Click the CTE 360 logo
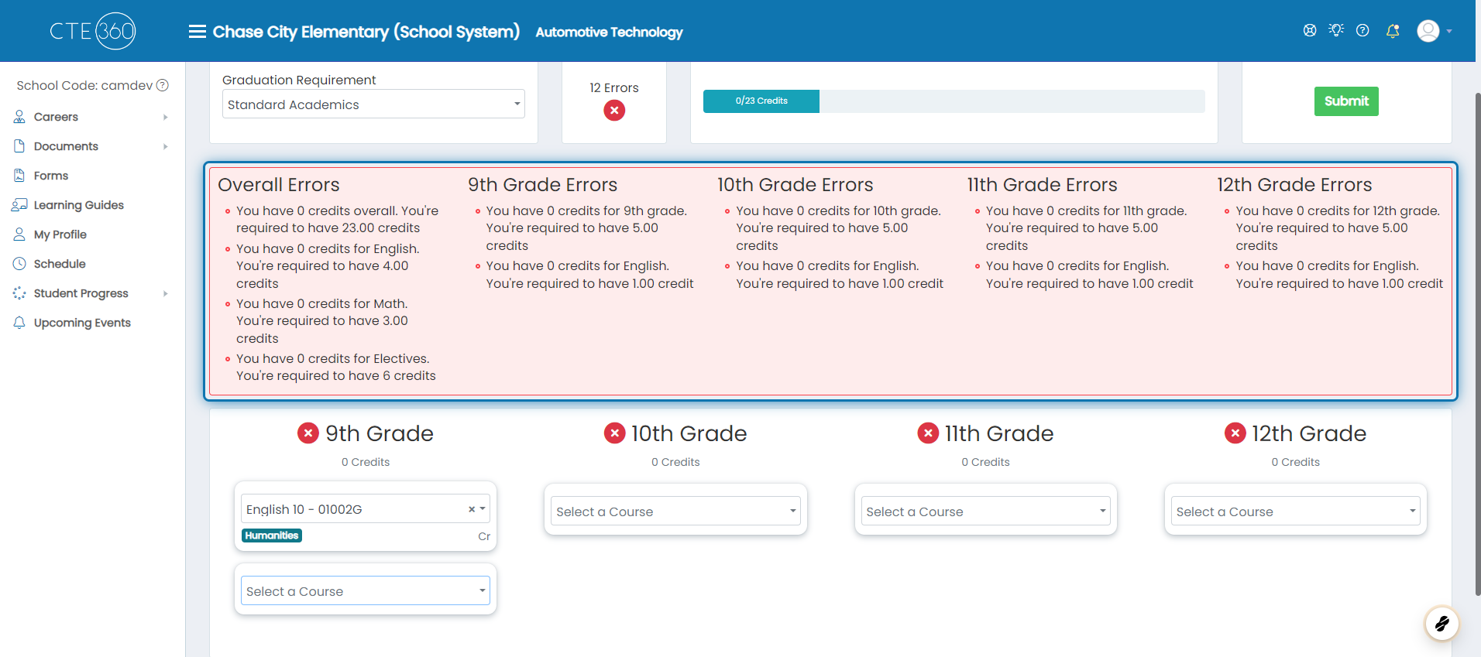 93,31
